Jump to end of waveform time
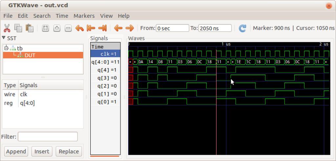Screen dimensions: 336x161 coord(102,28)
